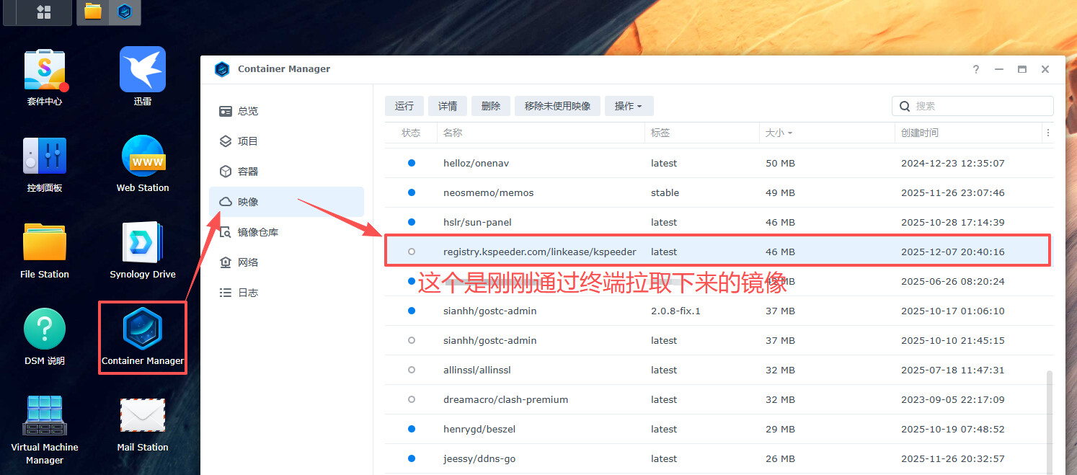1077x475 pixels.
Task: Click status circle of dreamacro/clash-premium row
Action: (412, 399)
